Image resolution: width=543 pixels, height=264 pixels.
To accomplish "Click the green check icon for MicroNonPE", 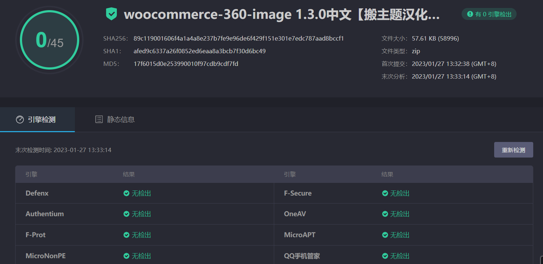I will [126, 256].
